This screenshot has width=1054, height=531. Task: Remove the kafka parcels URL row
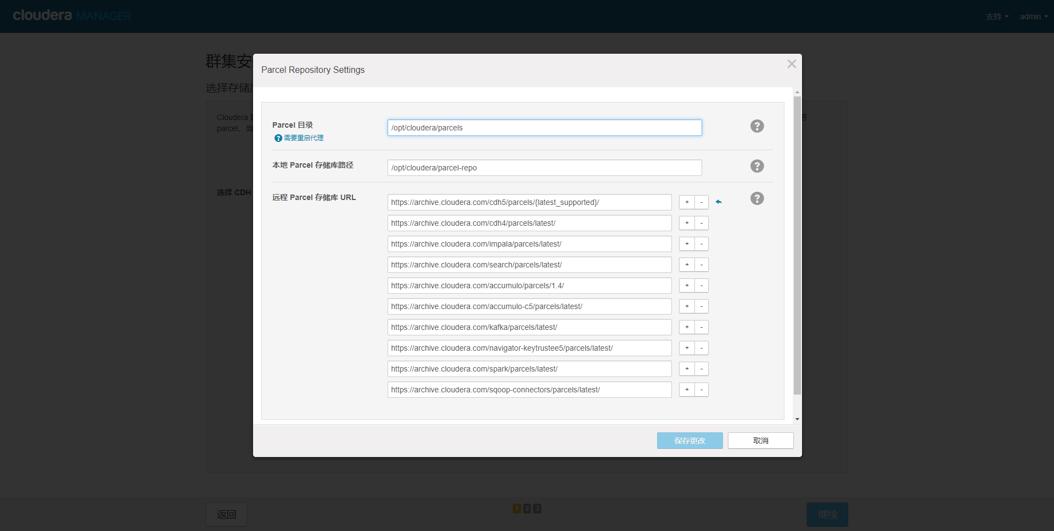tap(702, 327)
